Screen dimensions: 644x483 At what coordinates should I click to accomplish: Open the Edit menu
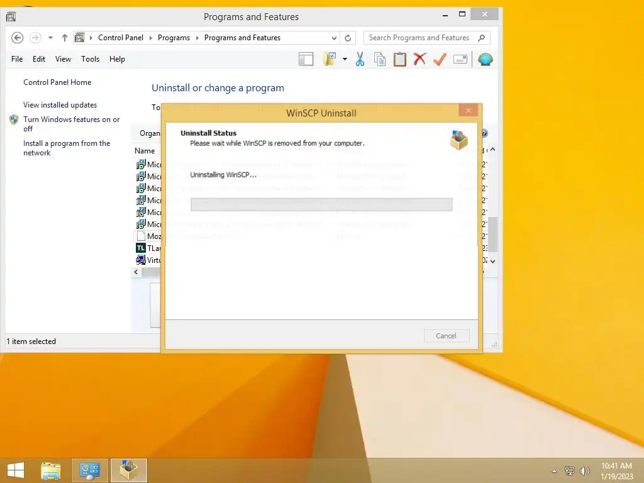point(39,59)
